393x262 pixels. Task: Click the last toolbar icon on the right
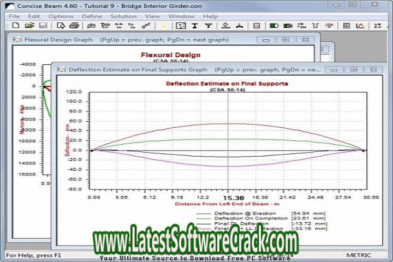tap(378, 26)
